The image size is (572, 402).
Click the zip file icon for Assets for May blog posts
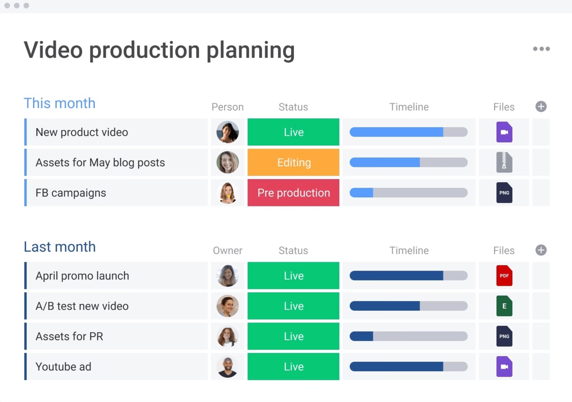[504, 162]
